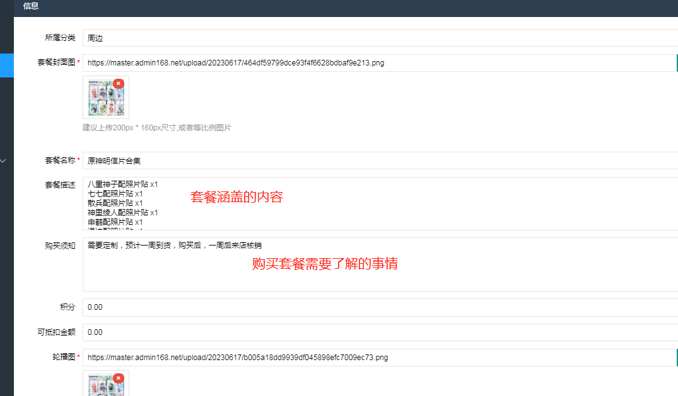Click the 神里绫人配照片贴 x1 line
Screen dimensions: 678x396
[123, 213]
